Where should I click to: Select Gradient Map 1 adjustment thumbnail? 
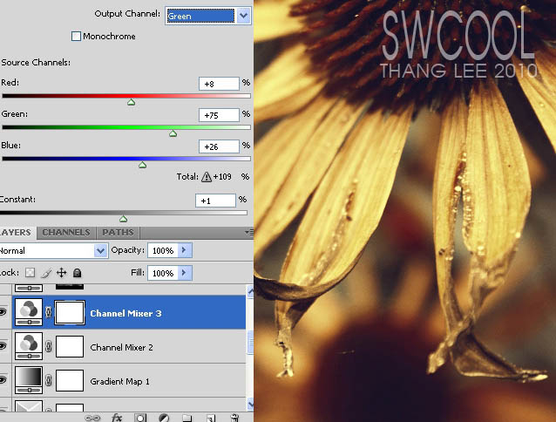pos(29,380)
